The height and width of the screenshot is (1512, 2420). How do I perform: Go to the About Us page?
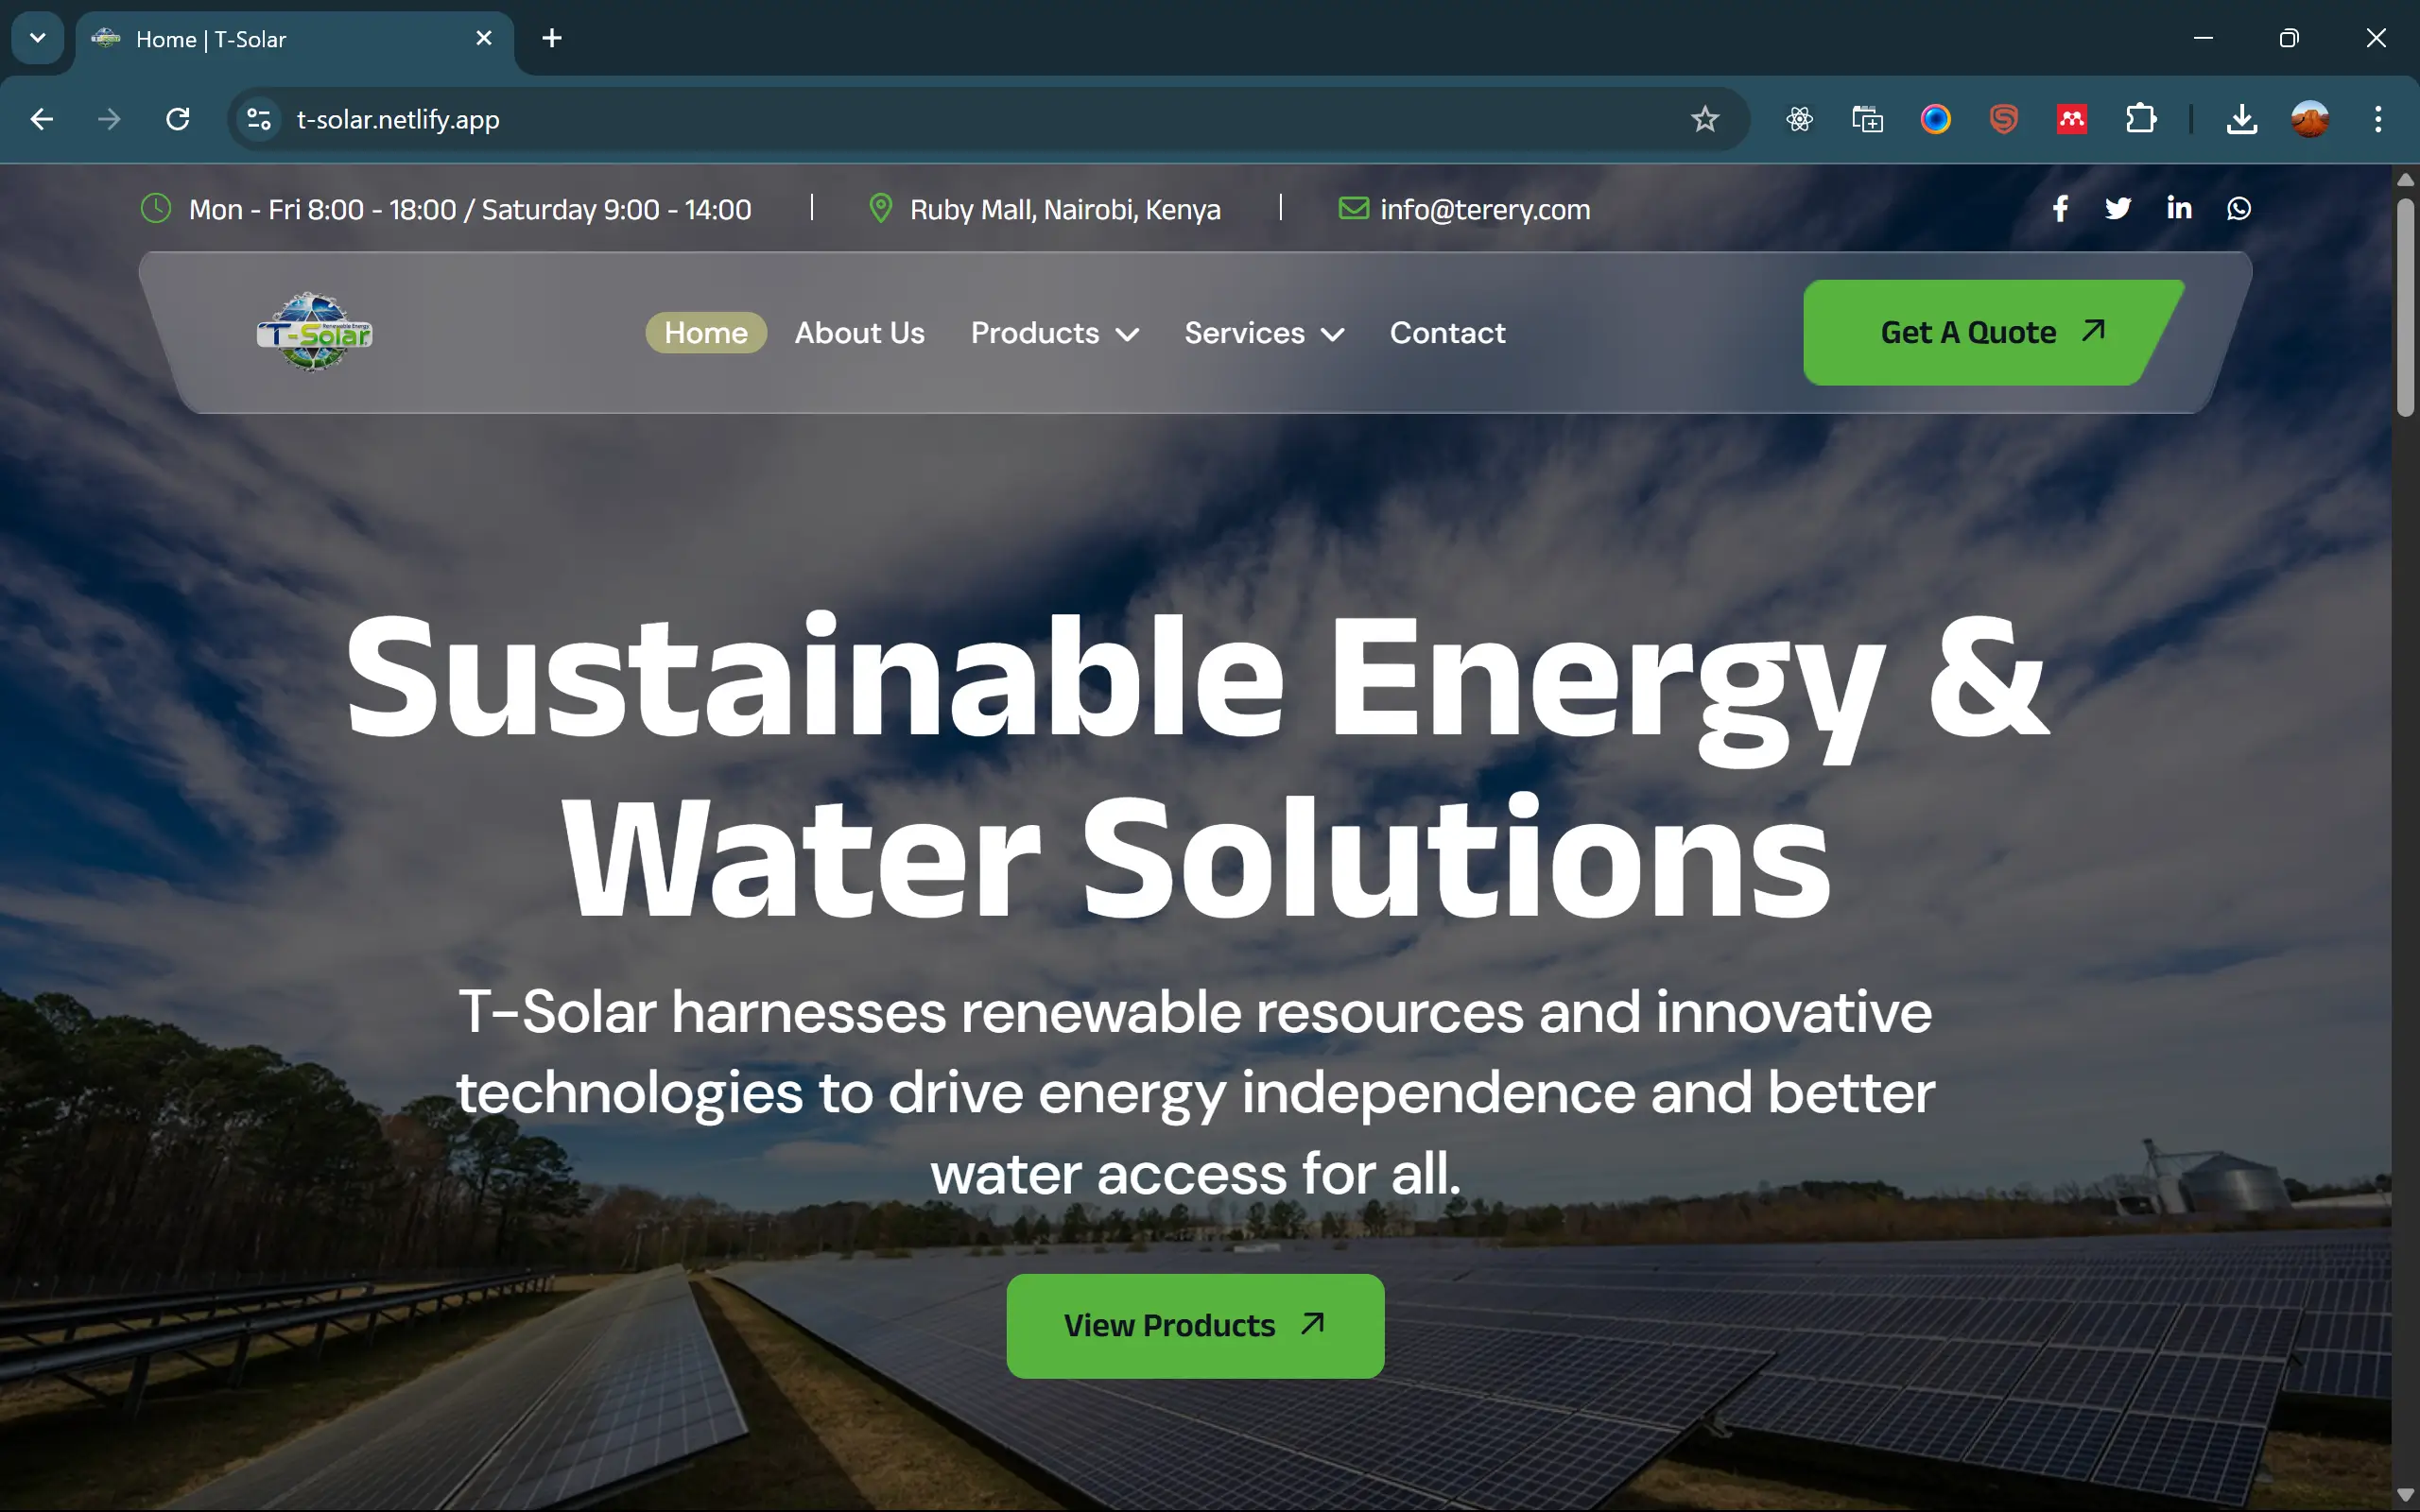859,333
